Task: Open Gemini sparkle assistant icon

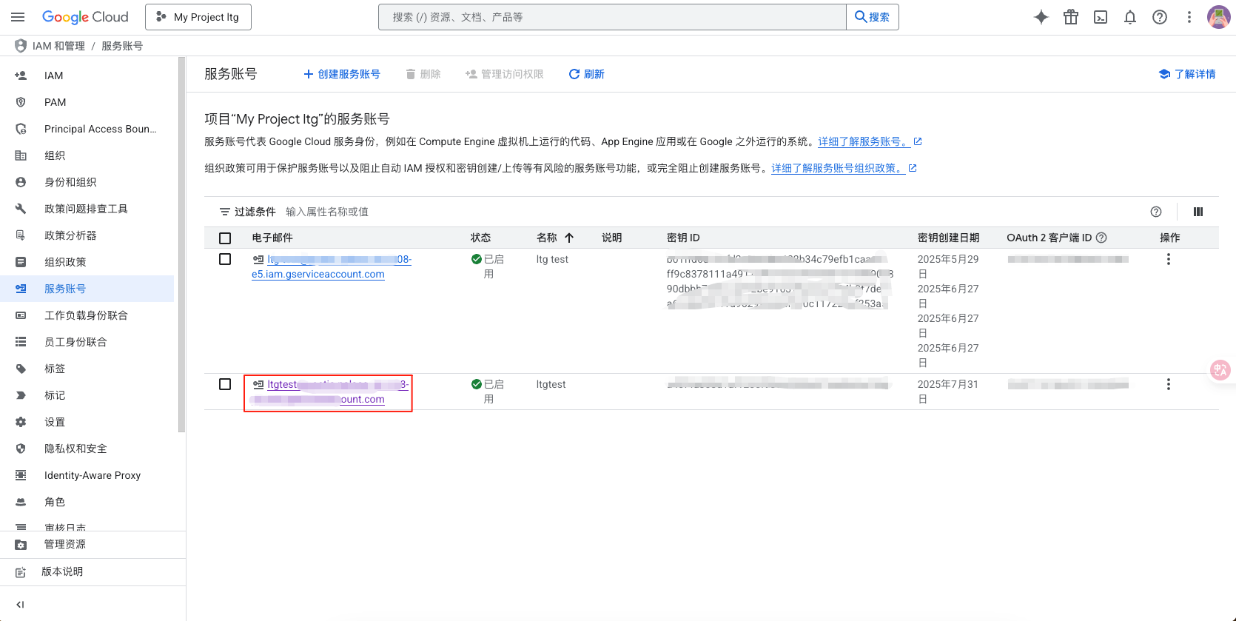Action: pyautogui.click(x=1041, y=17)
